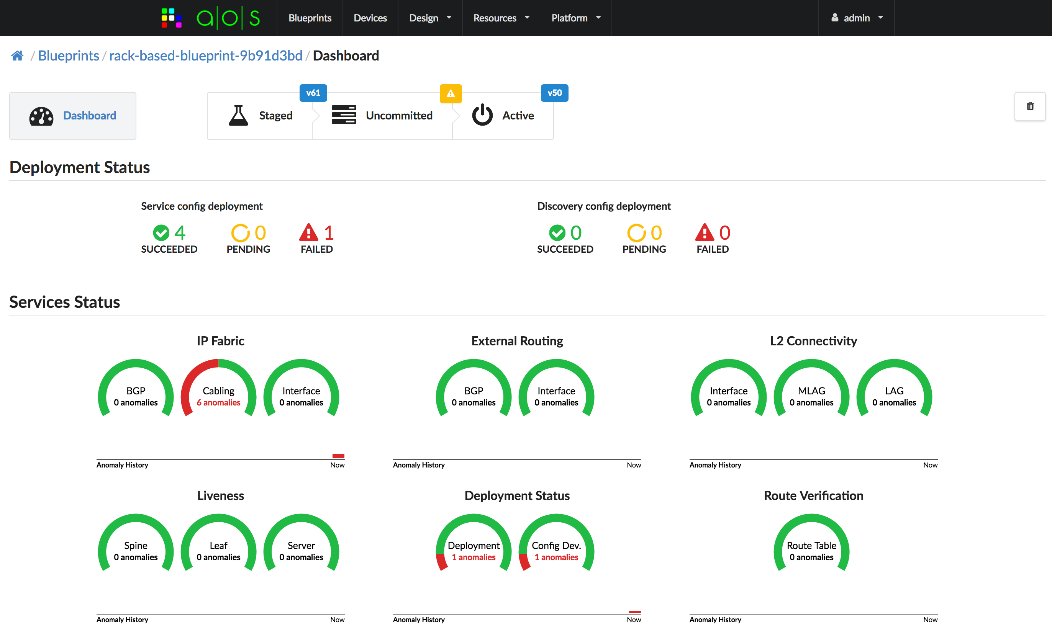Image resolution: width=1052 pixels, height=631 pixels.
Task: Click the AOS logo icon
Action: pos(171,18)
